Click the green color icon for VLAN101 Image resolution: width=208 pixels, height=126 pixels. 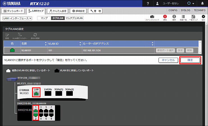(x=12, y=50)
